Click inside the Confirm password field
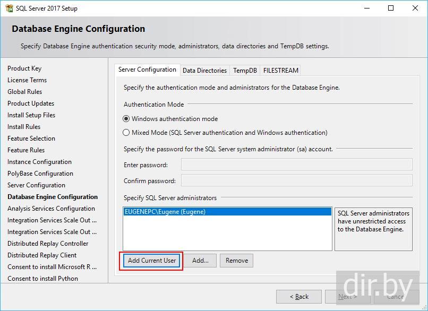 click(297, 180)
